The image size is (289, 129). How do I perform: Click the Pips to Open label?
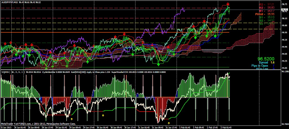(x=260, y=65)
